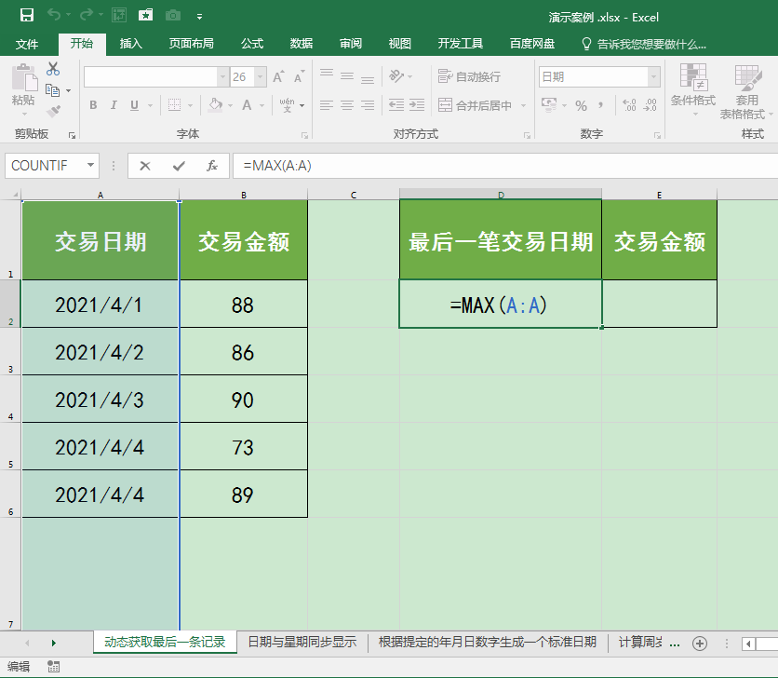
Task: Click the decrease decimal icon
Action: (650, 105)
